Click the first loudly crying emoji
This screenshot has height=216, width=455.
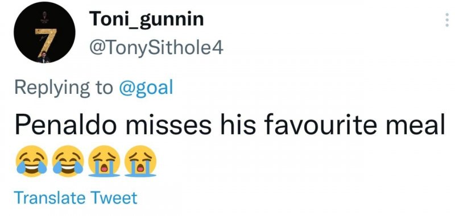(x=104, y=161)
